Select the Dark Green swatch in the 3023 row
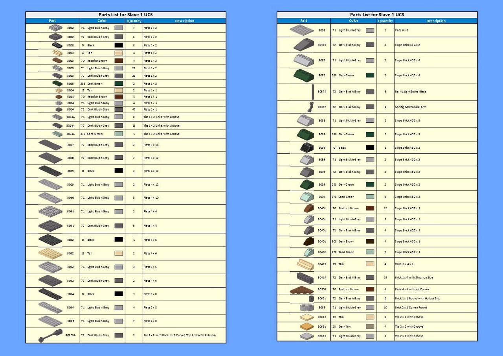This screenshot has height=356, width=503. (119, 83)
